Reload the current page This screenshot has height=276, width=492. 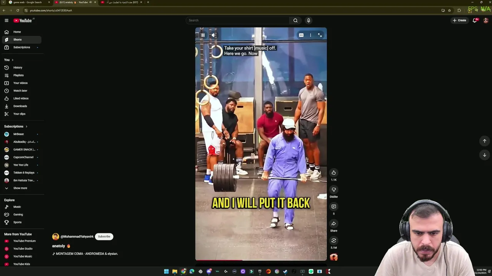18,10
